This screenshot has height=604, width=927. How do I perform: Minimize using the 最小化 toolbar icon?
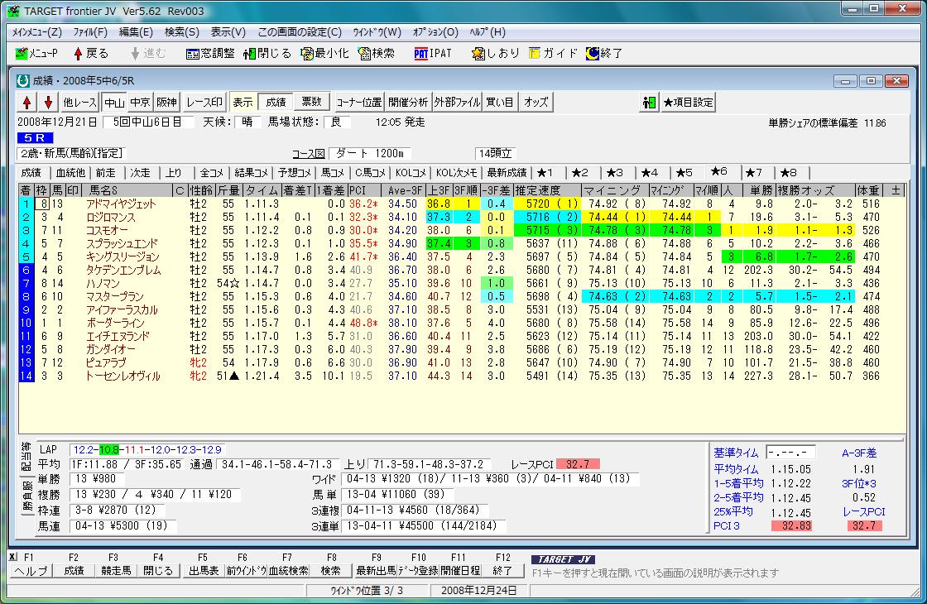[308, 53]
